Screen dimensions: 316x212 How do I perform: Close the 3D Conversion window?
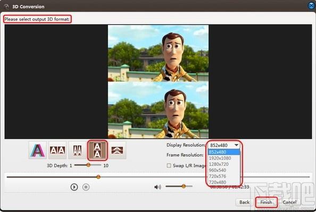(x=312, y=6)
